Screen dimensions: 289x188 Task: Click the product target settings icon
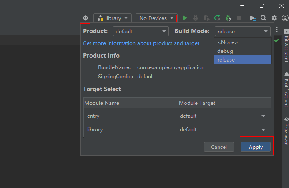(x=85, y=18)
